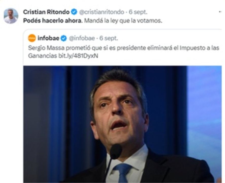
Task: Click the word "Ganancias" in the quoted tweet
Action: coord(42,56)
